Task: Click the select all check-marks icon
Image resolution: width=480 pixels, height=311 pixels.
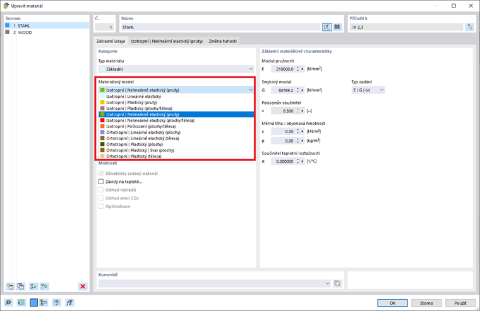Action: 33,286
